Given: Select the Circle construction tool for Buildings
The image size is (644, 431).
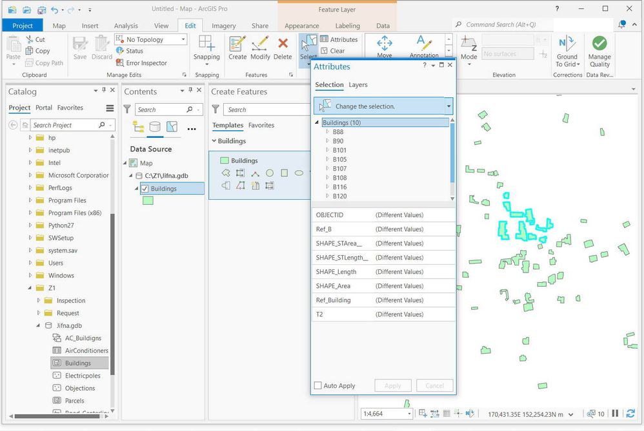Looking at the screenshot, I should 270,173.
